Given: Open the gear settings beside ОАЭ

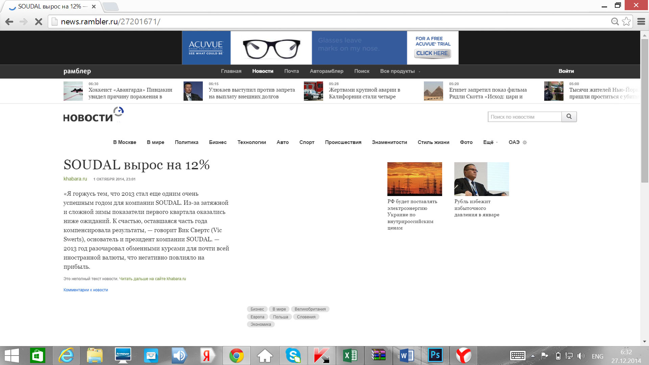Looking at the screenshot, I should click(525, 143).
